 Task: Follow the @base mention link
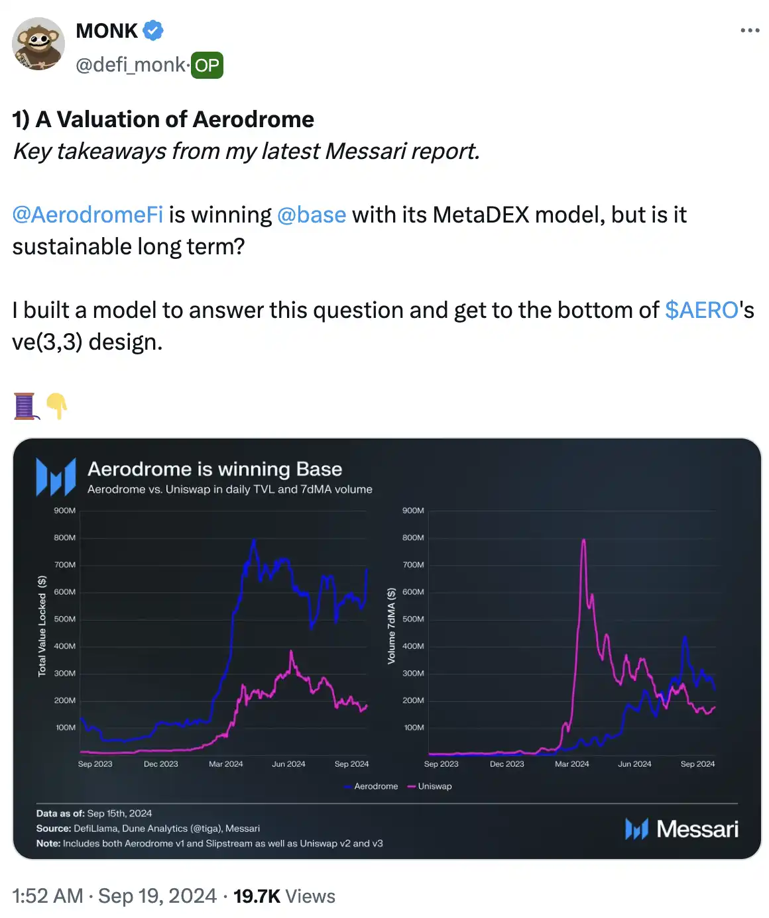(x=312, y=215)
